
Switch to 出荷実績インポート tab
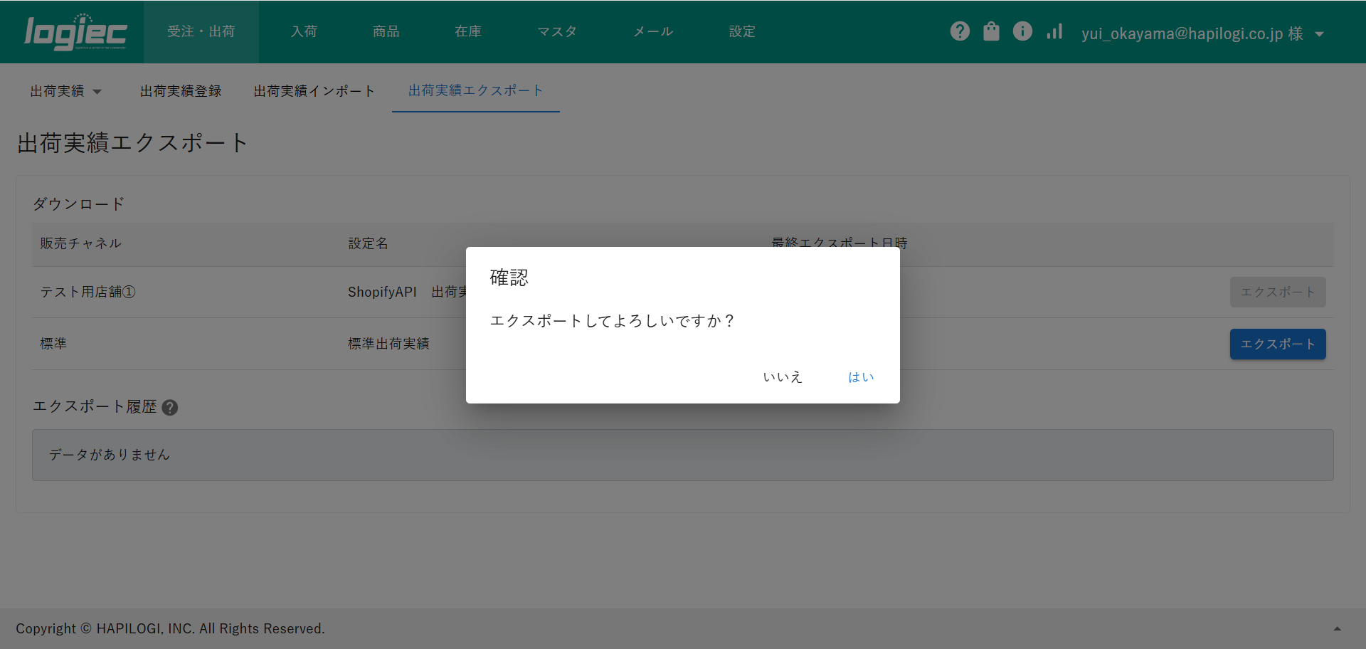pos(314,91)
